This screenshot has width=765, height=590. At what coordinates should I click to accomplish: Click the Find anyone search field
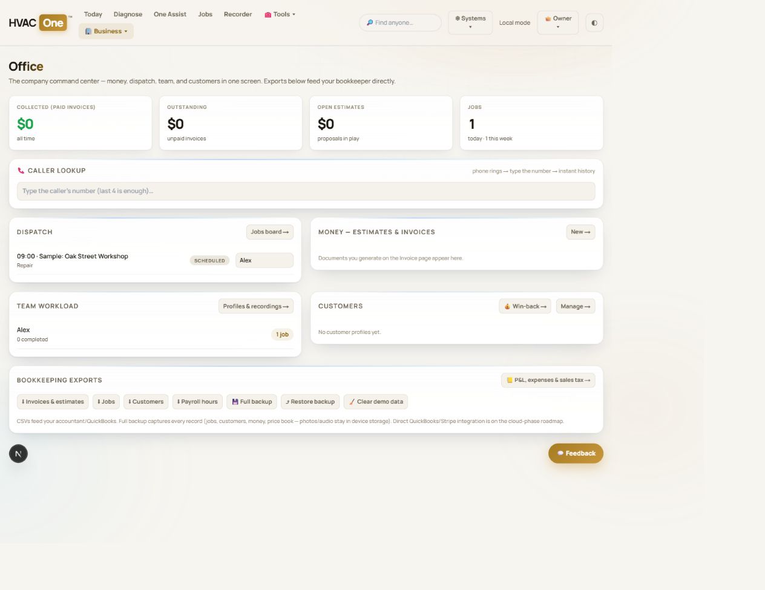click(x=400, y=23)
